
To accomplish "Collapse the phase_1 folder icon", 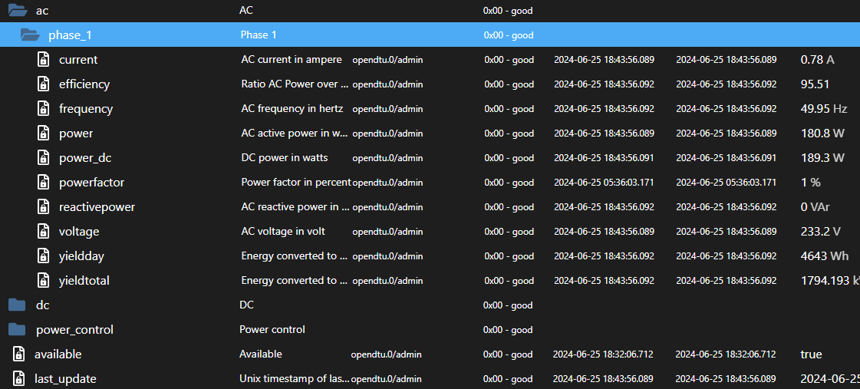I will coord(29,35).
